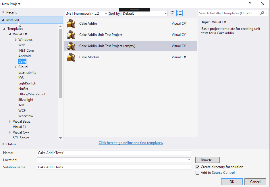Expand the Online section

coord(3,144)
